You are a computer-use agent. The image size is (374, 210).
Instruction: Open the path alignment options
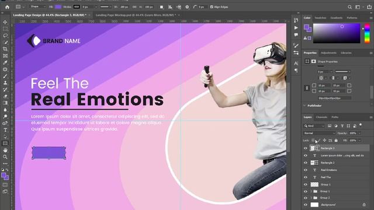pos(170,7)
